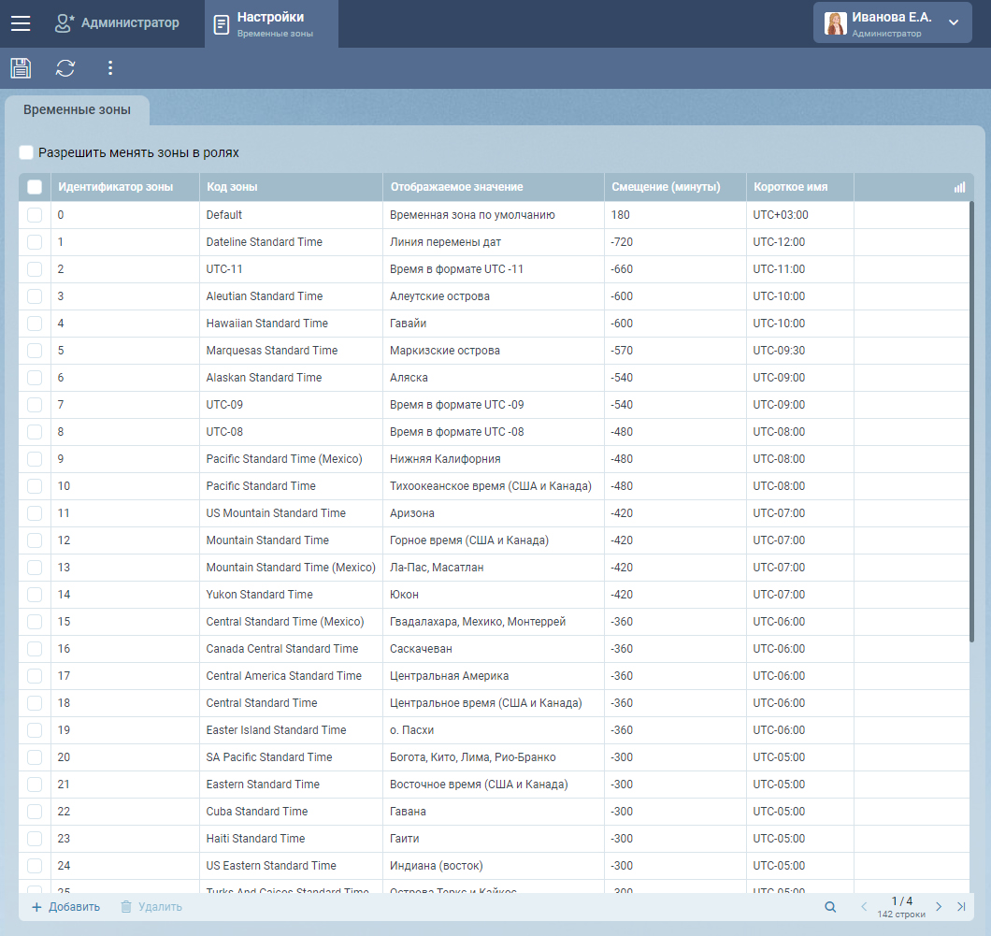Select the 'Временные зоны' tab
991x936 pixels.
click(77, 110)
